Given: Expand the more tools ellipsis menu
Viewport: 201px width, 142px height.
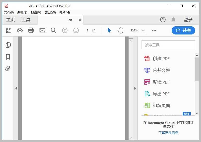Looking at the screenshot, I should click(154, 30).
